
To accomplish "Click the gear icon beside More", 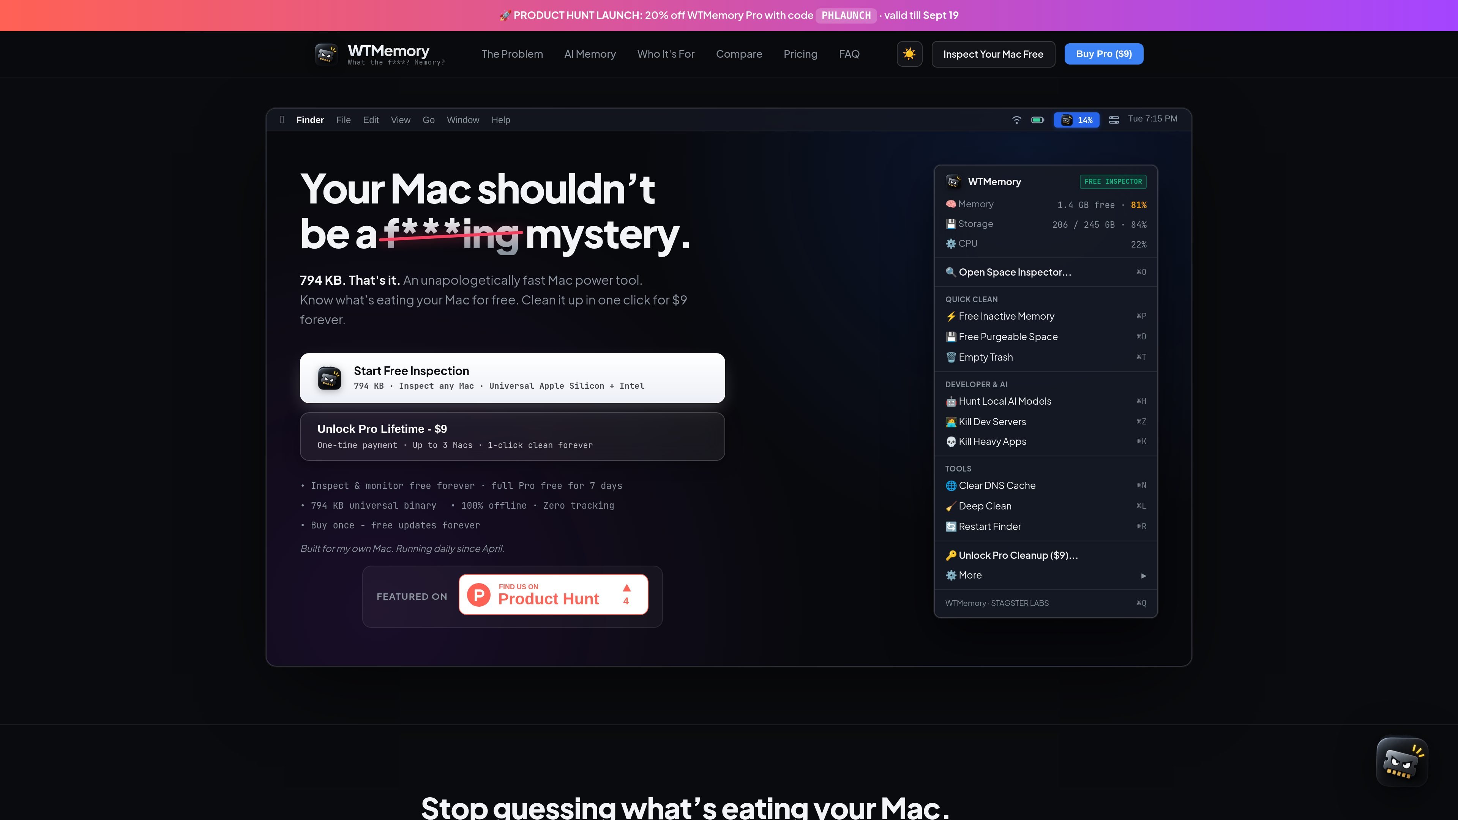I will coord(951,575).
